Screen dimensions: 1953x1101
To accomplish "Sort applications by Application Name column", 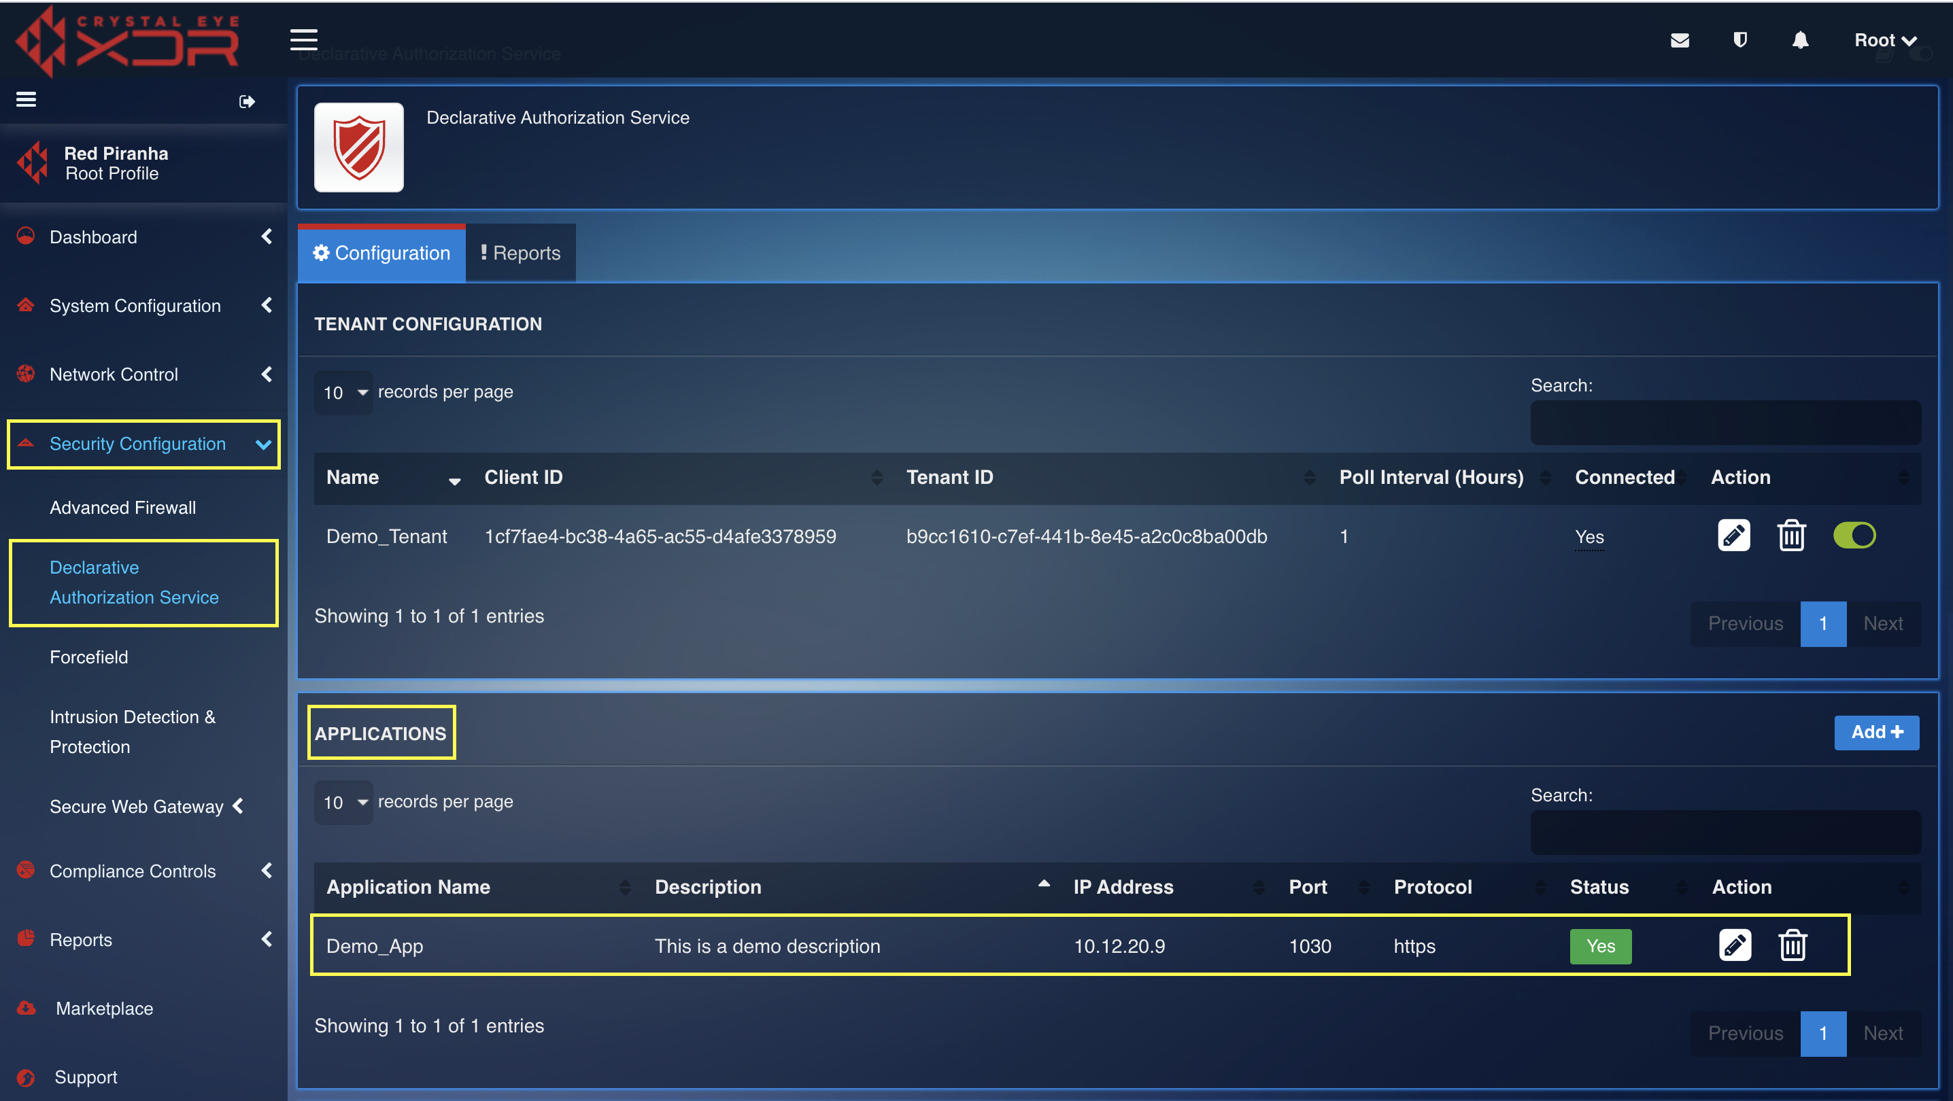I will click(x=479, y=888).
